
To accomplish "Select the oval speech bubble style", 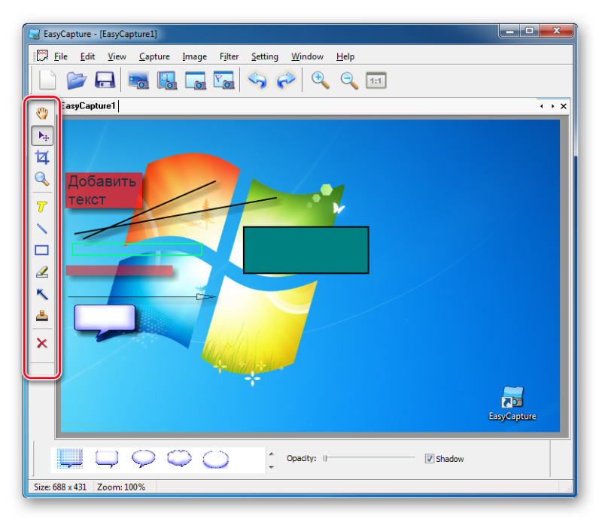I will click(x=143, y=458).
